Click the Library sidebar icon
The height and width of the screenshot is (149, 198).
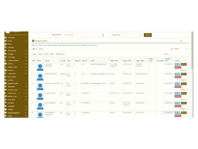pyautogui.click(x=6, y=116)
